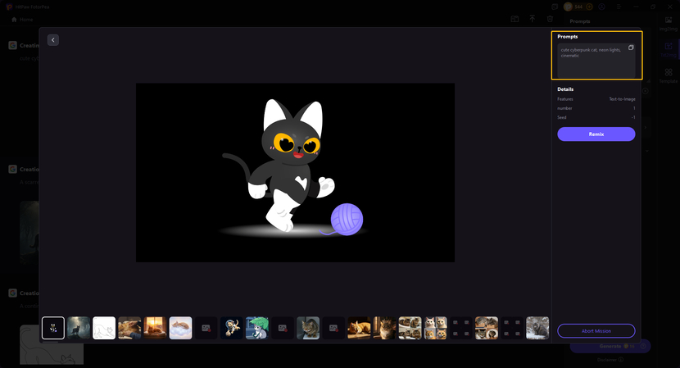The image size is (680, 368).
Task: Click the dimmed Prompts header in the background panel
Action: coord(580,21)
